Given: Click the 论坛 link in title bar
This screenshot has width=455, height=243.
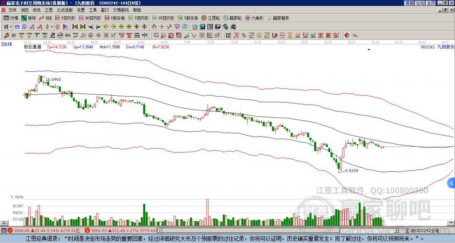Looking at the screenshot, I should coord(420,3).
